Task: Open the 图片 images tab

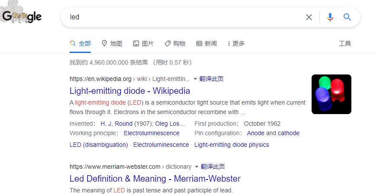Action: pyautogui.click(x=143, y=43)
